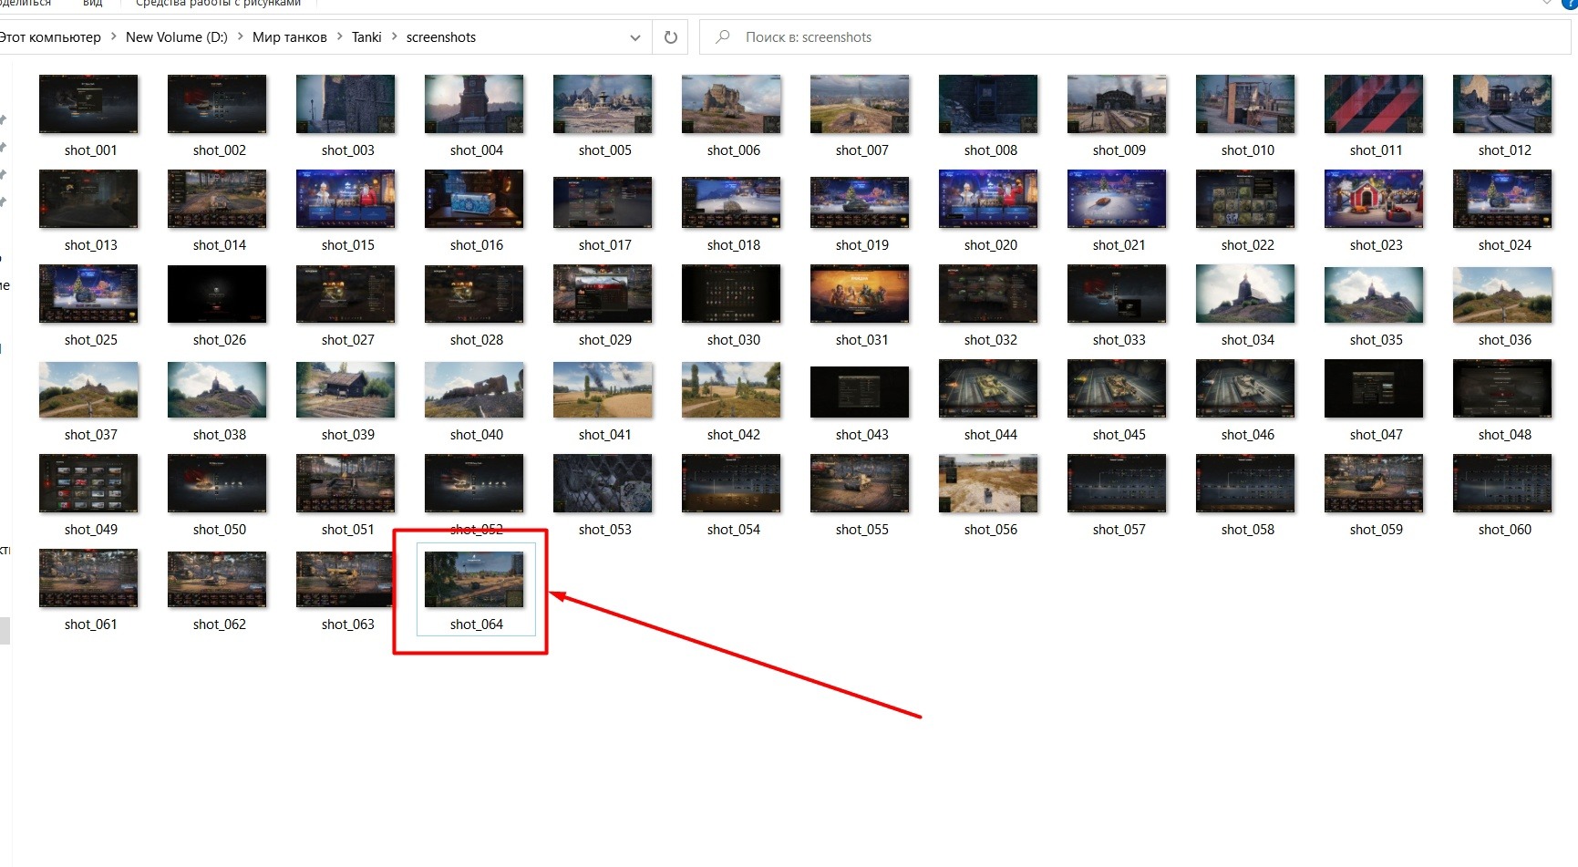Viewport: 1578px width, 867px height.
Task: Select thumbnail shot_049
Action: click(88, 483)
